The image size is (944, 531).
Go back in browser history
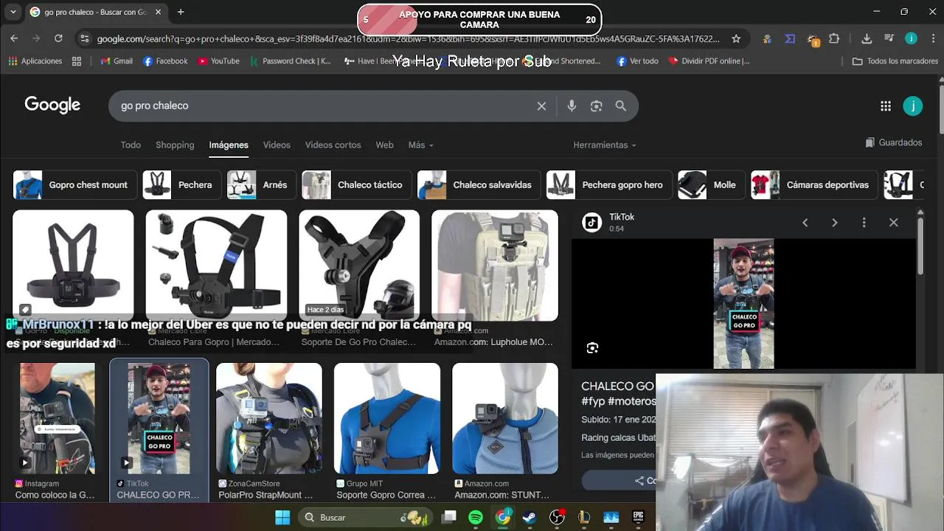point(14,38)
